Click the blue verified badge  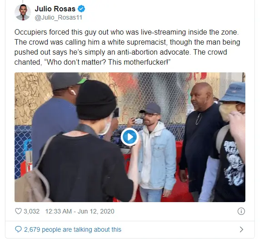[x=81, y=9]
